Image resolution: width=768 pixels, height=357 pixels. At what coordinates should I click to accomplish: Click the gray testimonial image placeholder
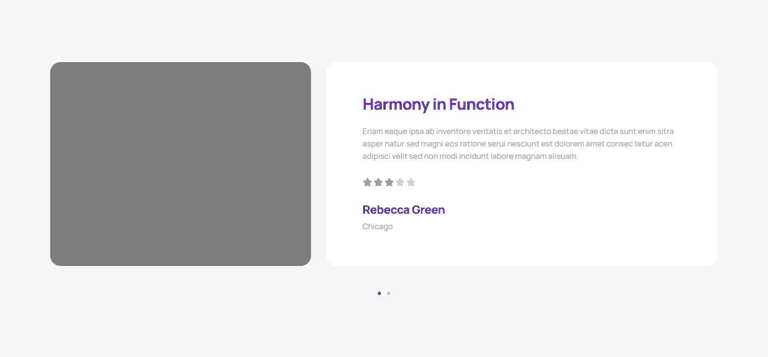tap(181, 164)
